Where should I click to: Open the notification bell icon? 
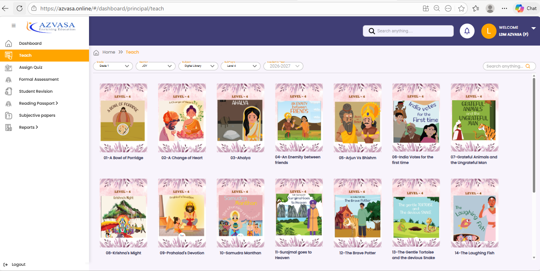467,31
